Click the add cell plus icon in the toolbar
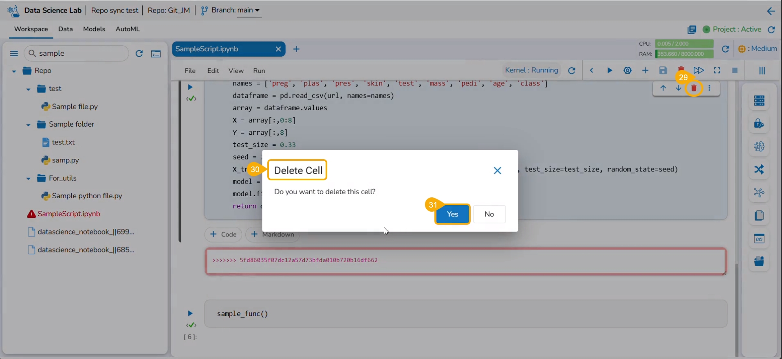The width and height of the screenshot is (782, 359). click(645, 70)
